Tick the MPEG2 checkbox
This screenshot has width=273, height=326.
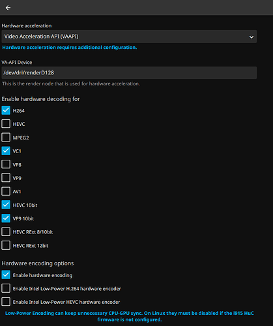pyautogui.click(x=6, y=138)
